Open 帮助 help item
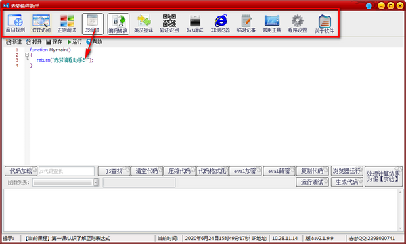 94,42
